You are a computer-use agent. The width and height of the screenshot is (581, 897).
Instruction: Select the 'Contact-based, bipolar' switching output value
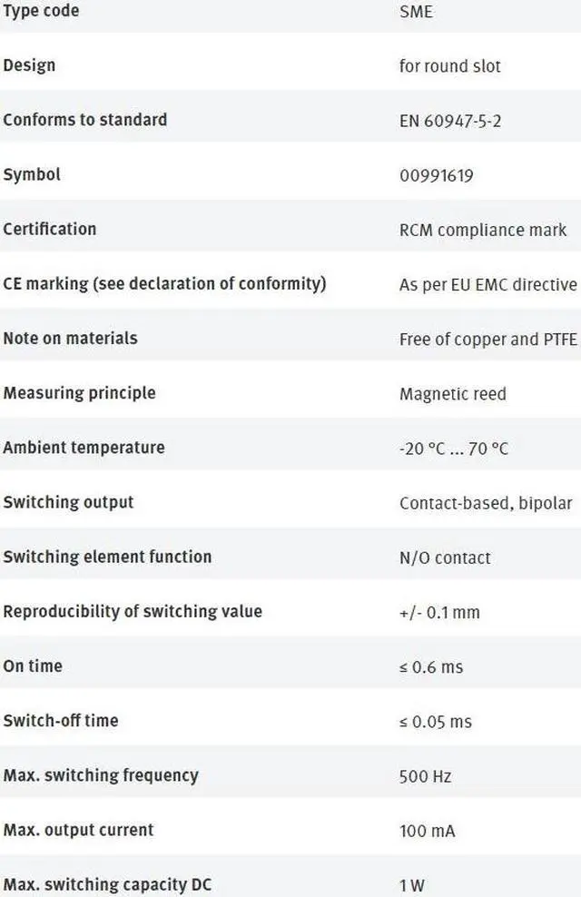click(486, 503)
